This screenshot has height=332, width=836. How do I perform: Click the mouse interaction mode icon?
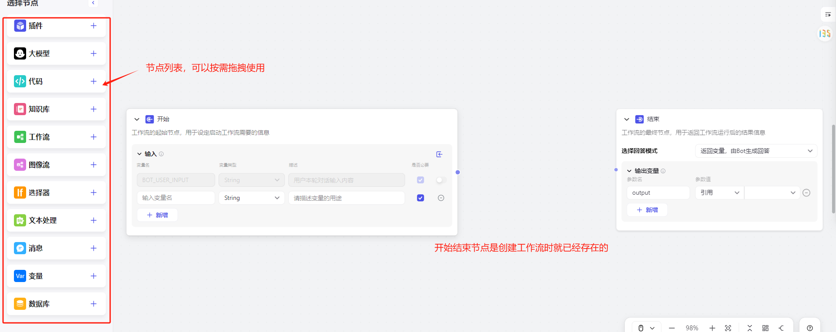(x=641, y=328)
